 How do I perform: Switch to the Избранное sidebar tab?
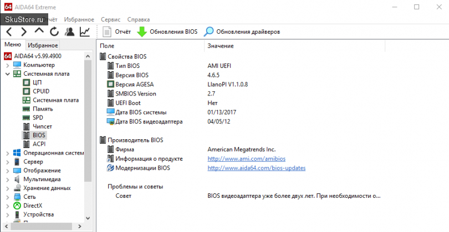43,45
